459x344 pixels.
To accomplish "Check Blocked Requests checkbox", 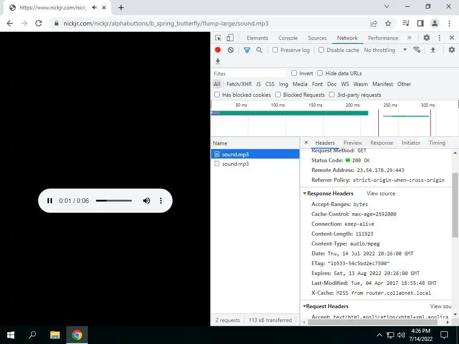I will click(278, 95).
